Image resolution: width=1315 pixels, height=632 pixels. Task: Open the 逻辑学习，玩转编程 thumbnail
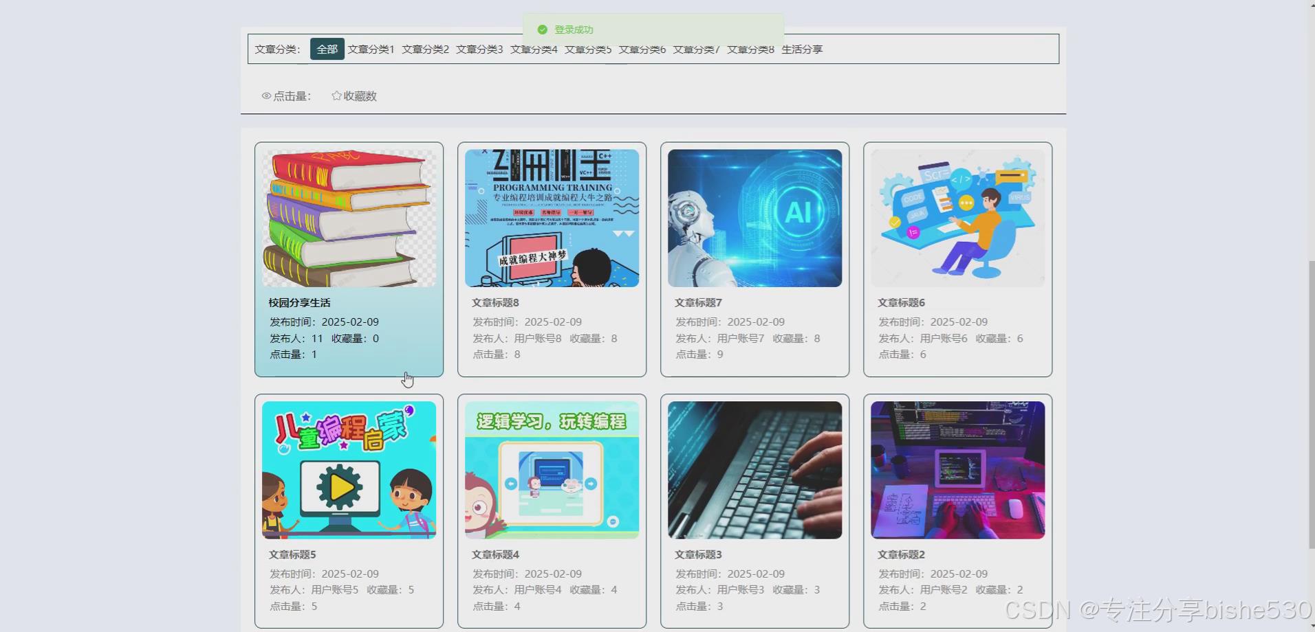pos(552,470)
